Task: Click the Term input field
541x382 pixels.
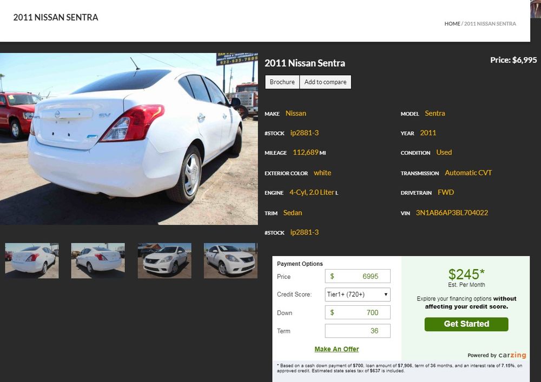Action: tap(358, 331)
